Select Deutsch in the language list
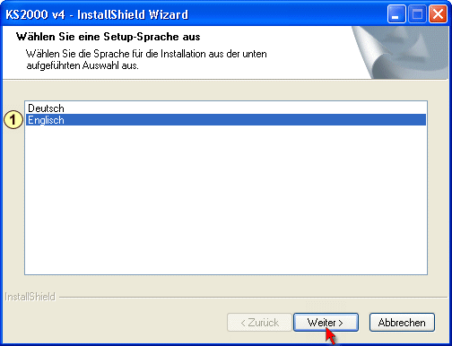Image resolution: width=452 pixels, height=346 pixels. [x=226, y=108]
